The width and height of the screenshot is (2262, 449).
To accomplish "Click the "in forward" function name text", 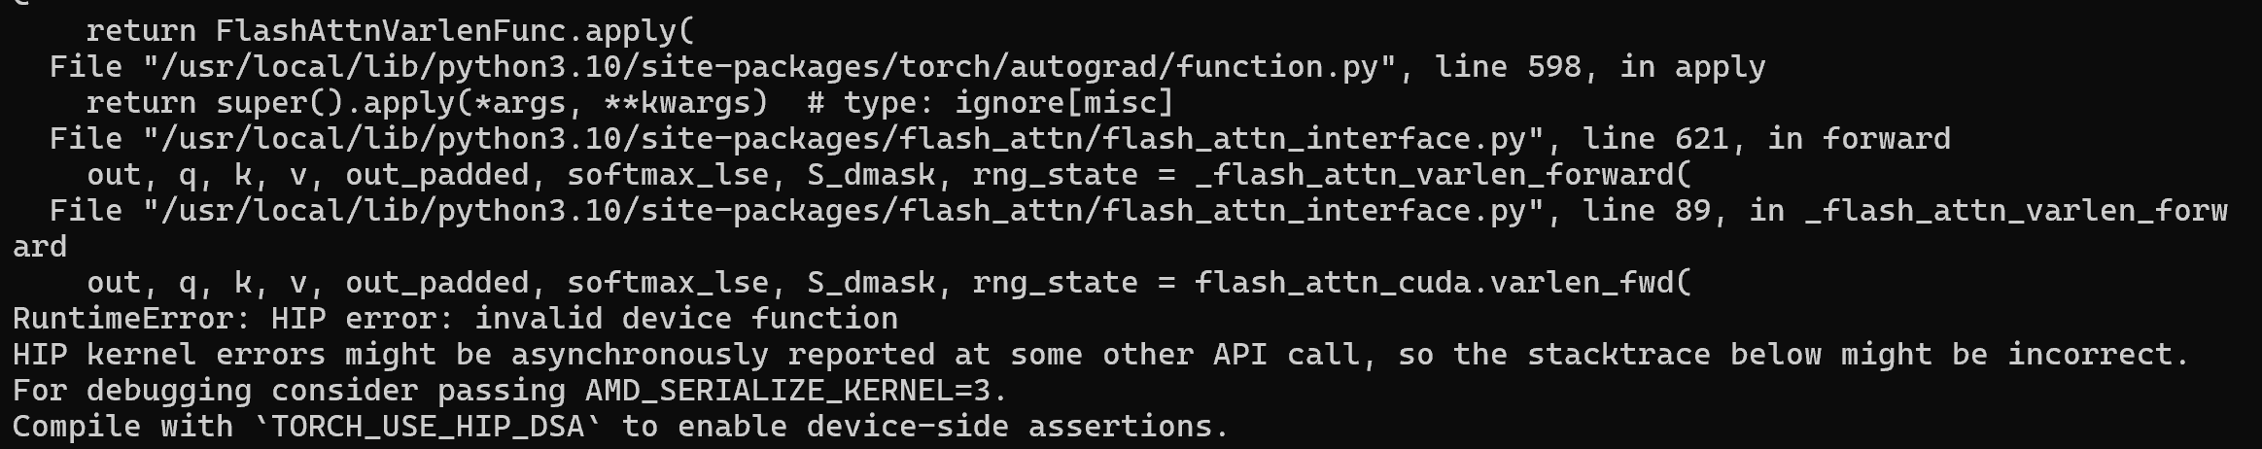I will coord(1859,139).
